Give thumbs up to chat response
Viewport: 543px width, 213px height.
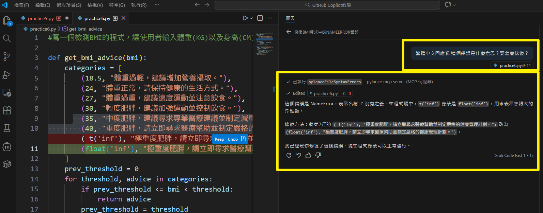[308, 155]
